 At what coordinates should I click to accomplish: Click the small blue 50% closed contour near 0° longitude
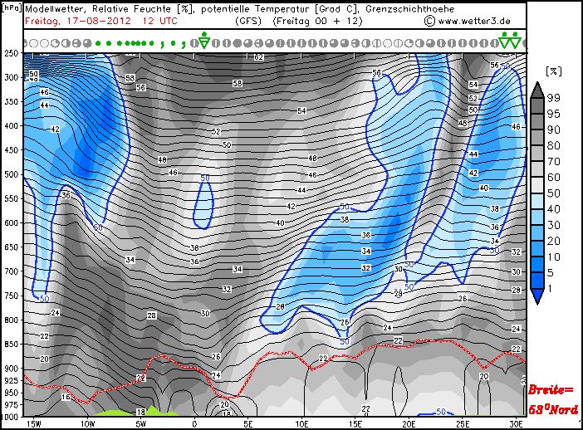[x=203, y=203]
